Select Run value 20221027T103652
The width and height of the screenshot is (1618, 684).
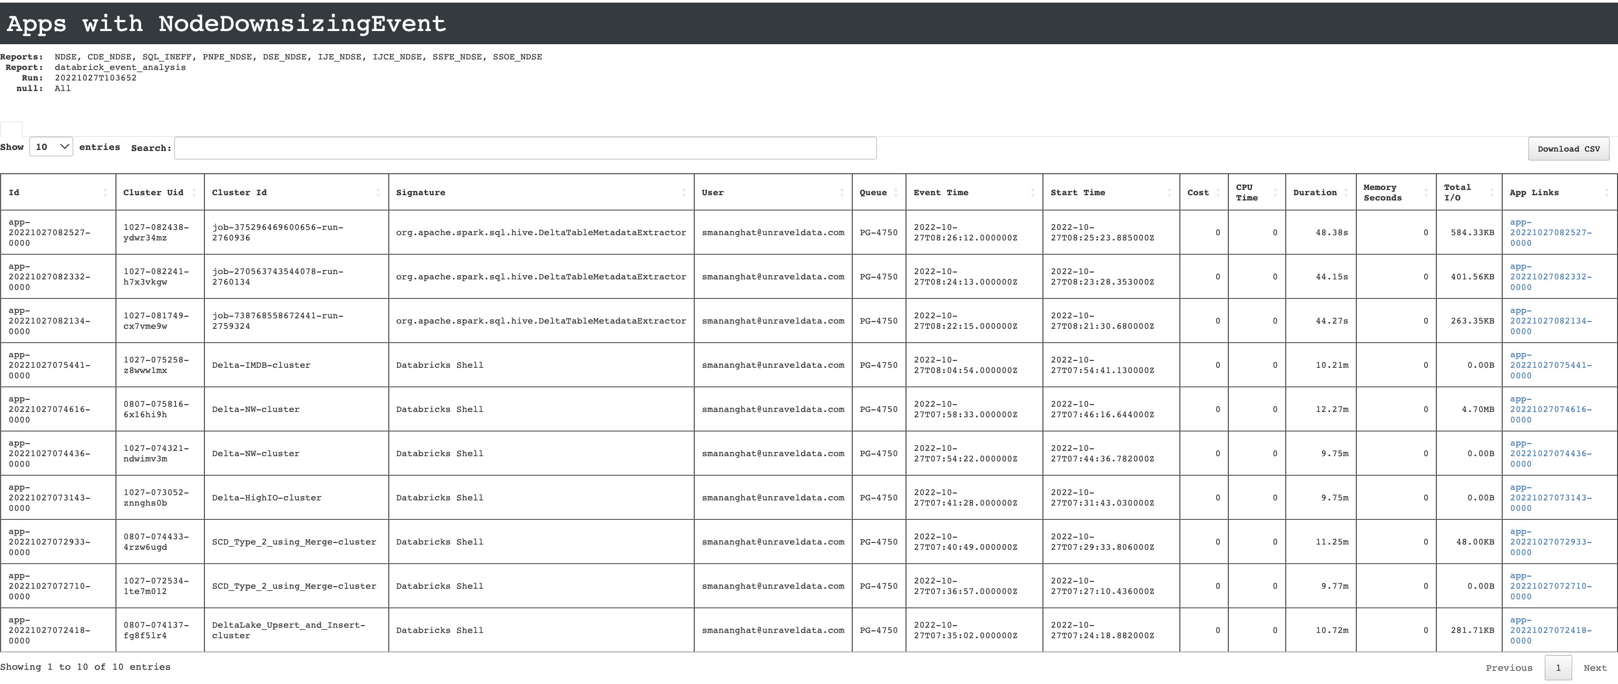pyautogui.click(x=95, y=78)
